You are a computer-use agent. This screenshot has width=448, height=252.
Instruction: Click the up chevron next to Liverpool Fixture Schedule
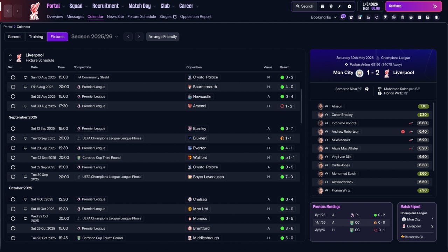[x=10, y=55]
